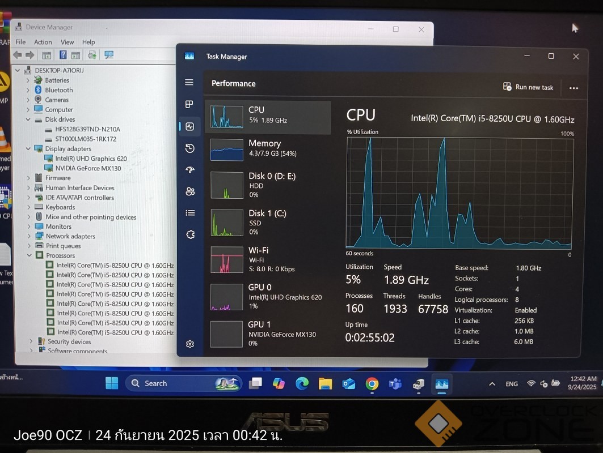Click Run new task button
The width and height of the screenshot is (603, 453).
(x=528, y=87)
